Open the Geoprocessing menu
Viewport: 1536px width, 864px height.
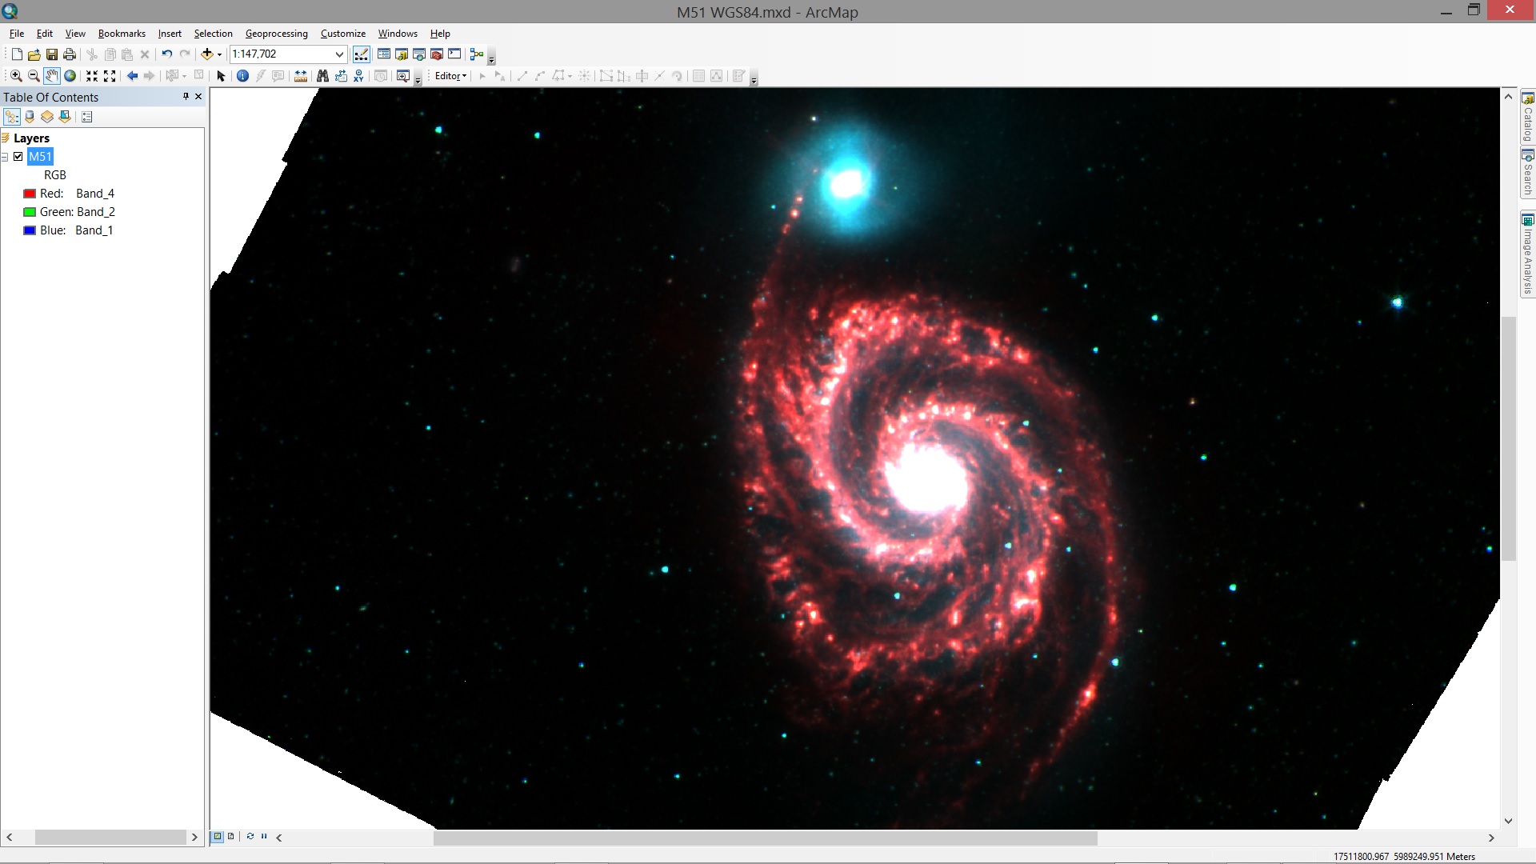[276, 33]
